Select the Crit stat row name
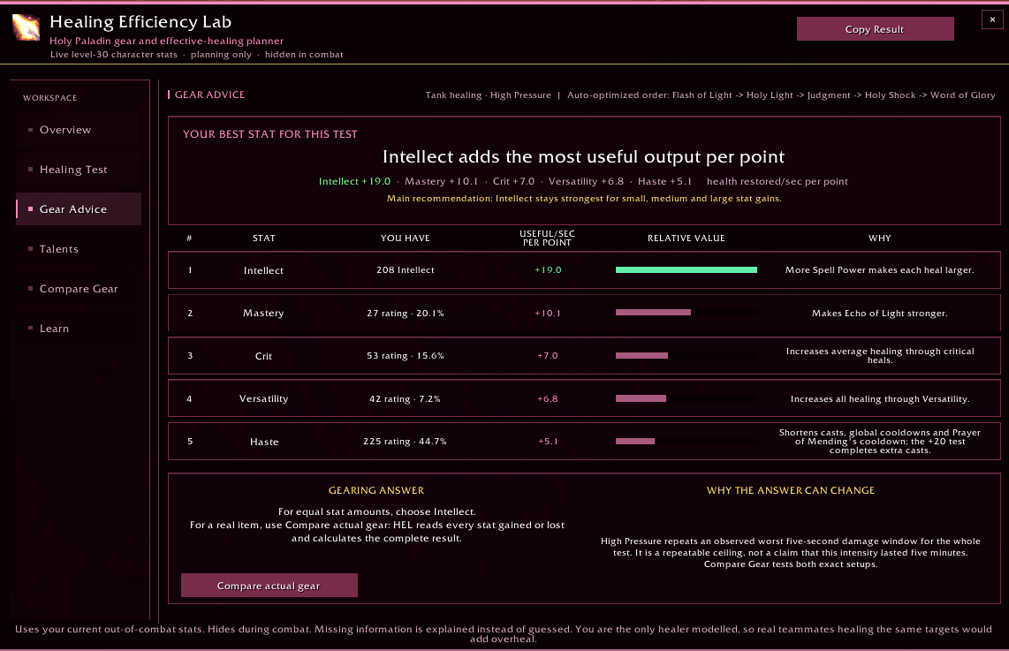Viewport: 1009px width, 651px height. (x=263, y=356)
